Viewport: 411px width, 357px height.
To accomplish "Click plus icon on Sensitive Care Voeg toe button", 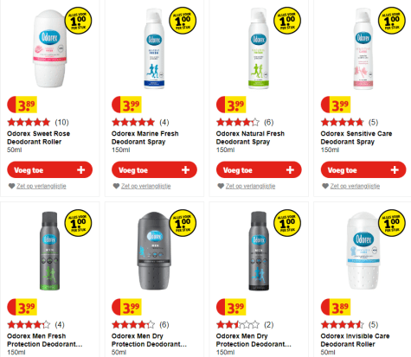I will click(395, 170).
